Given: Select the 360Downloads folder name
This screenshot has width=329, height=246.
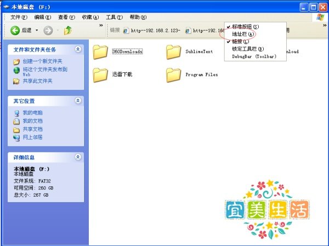Looking at the screenshot, I should (x=127, y=52).
